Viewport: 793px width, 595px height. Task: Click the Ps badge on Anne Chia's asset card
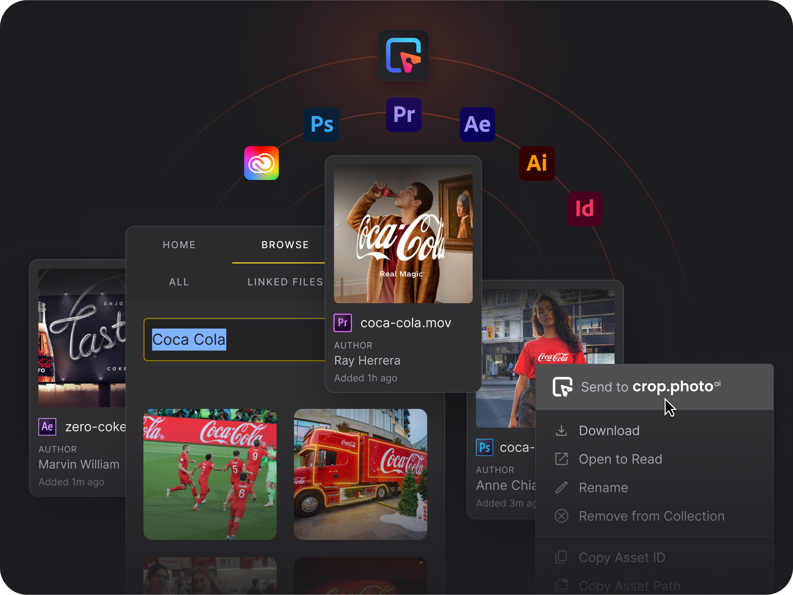[485, 447]
